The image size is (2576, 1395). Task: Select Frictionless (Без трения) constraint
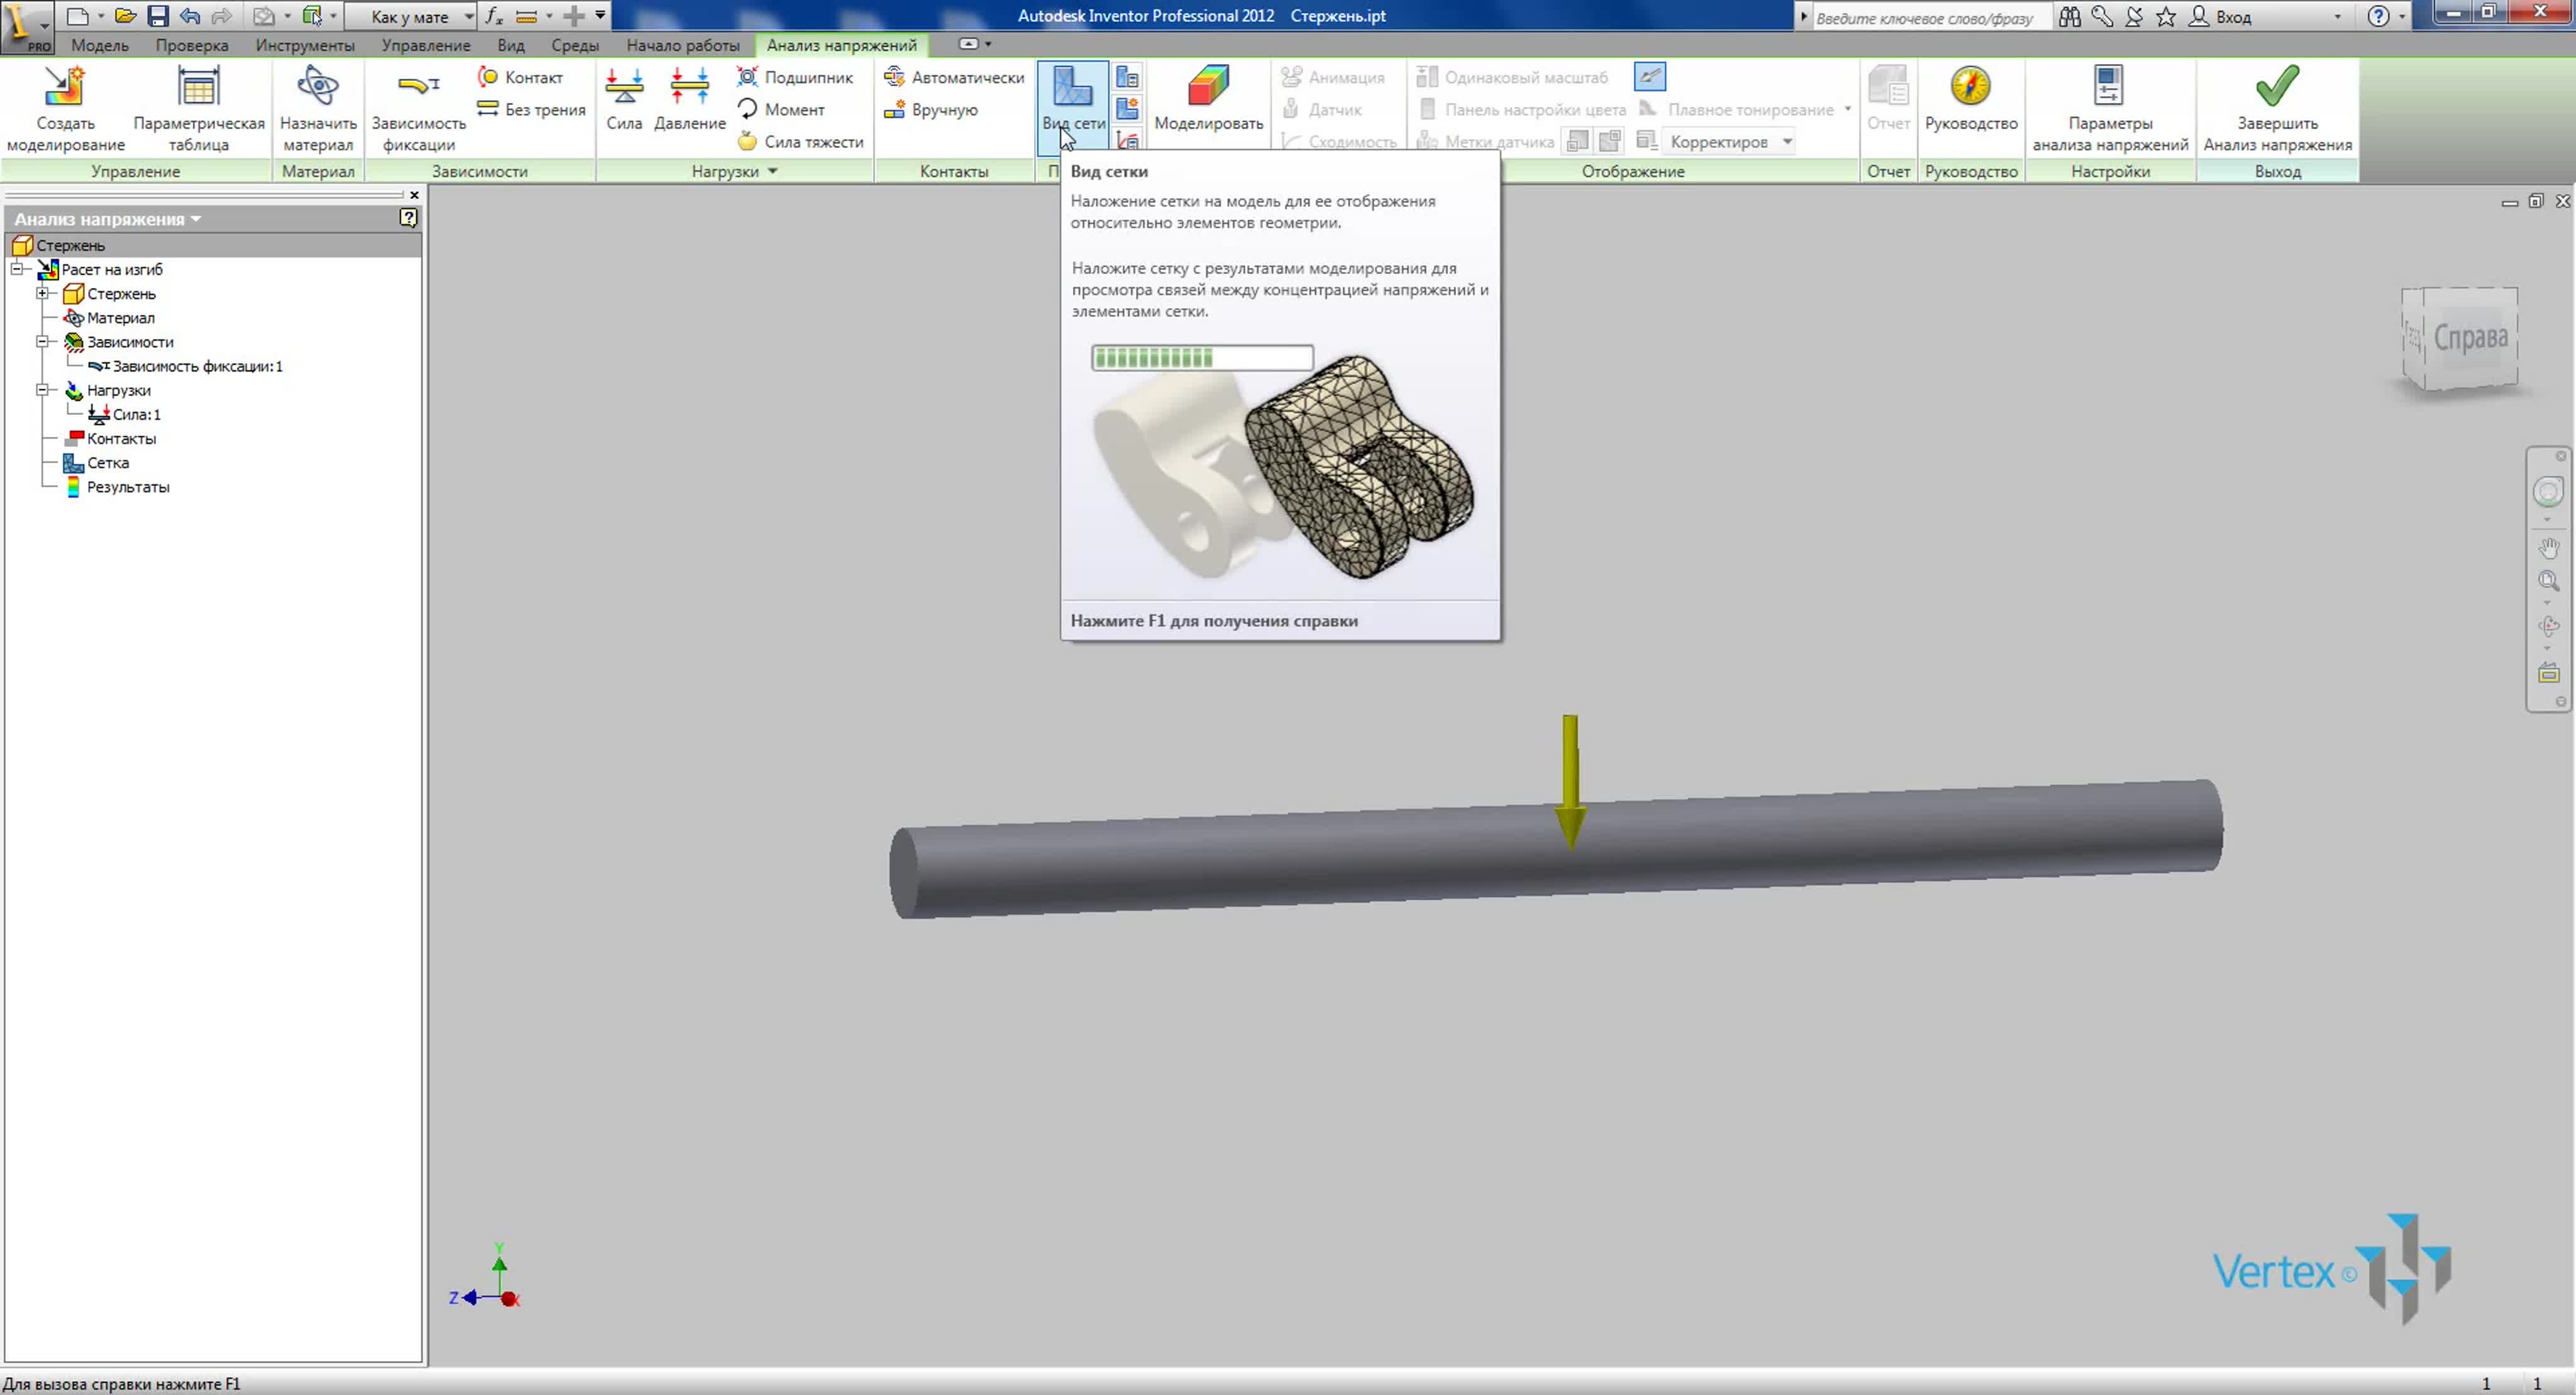point(531,109)
